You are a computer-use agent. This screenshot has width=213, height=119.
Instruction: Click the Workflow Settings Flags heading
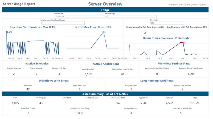[x=174, y=63]
